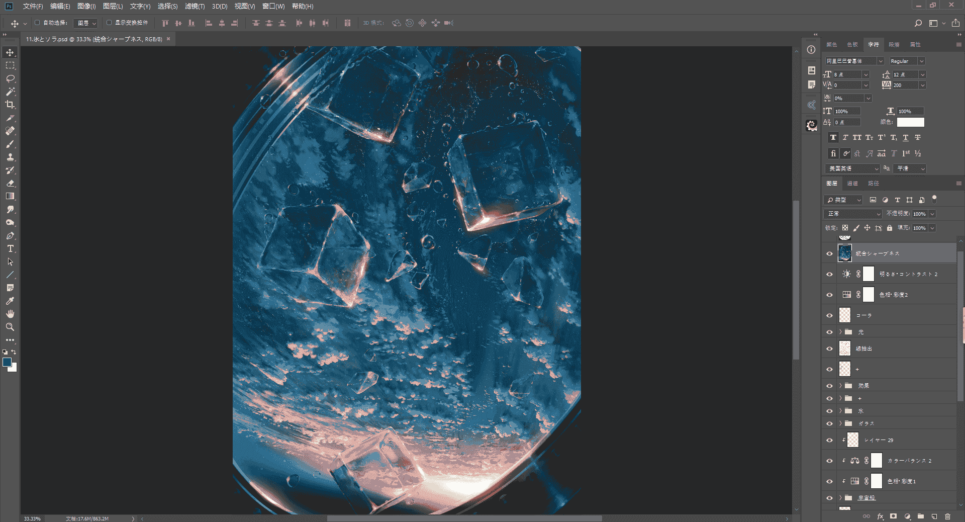This screenshot has height=522, width=965.
Task: Expand the ガラス layer group
Action: [x=840, y=423]
